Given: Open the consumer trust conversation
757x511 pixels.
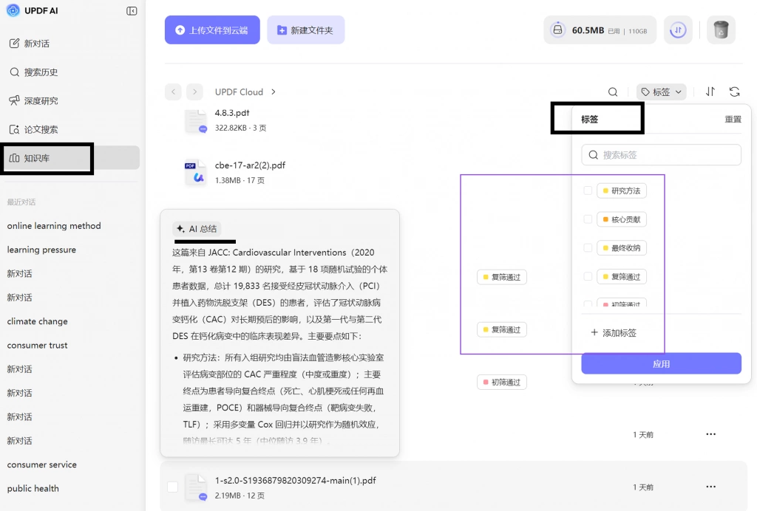Looking at the screenshot, I should (37, 345).
